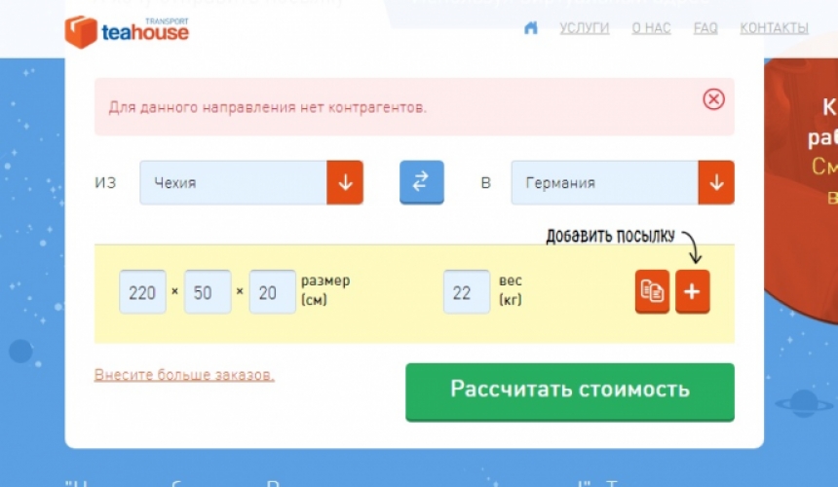Expand origin list via orange arrow near Чехия

(x=345, y=182)
